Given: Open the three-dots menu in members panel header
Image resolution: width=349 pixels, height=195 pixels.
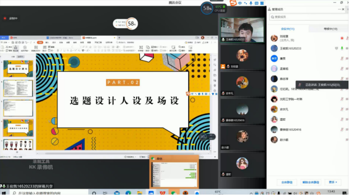Looking at the screenshot, I should pyautogui.click(x=339, y=10).
